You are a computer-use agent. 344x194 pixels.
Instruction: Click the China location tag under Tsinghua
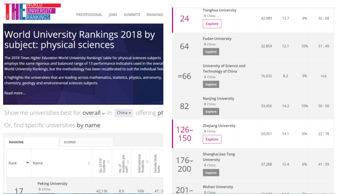(210, 16)
